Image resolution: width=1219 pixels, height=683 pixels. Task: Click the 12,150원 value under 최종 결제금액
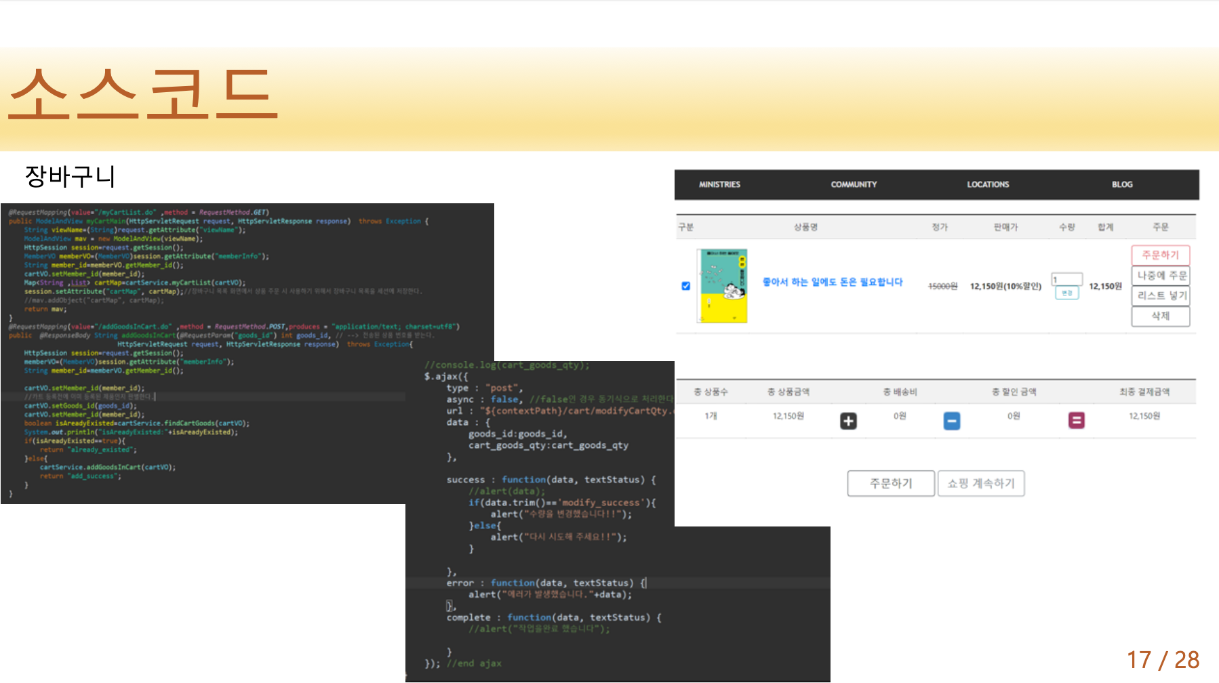(x=1144, y=416)
